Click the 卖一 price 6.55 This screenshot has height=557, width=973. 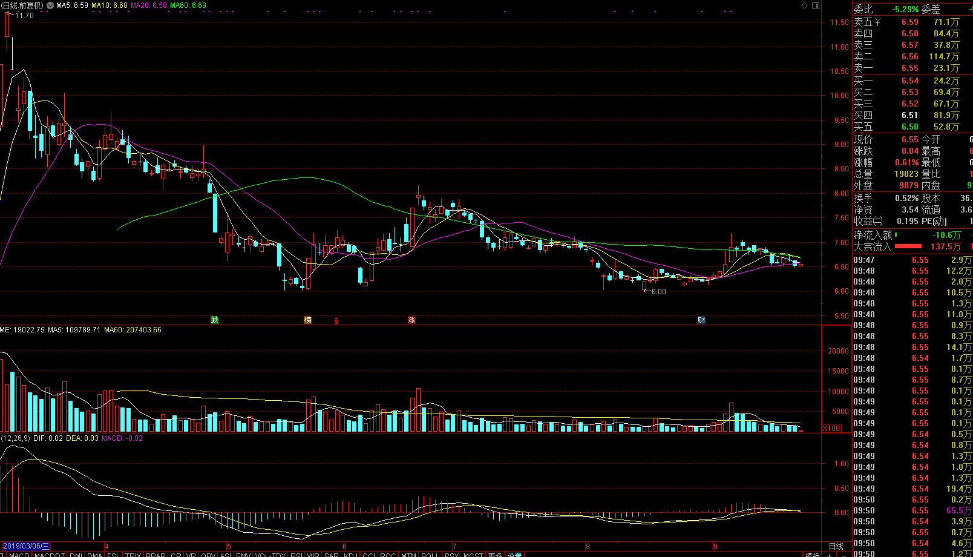(910, 68)
